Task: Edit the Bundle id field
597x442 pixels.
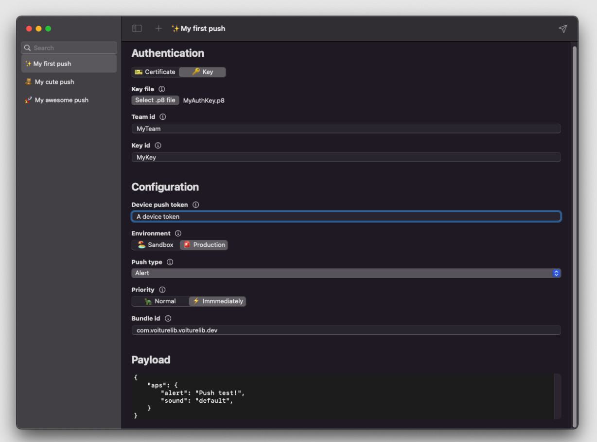Action: point(346,330)
